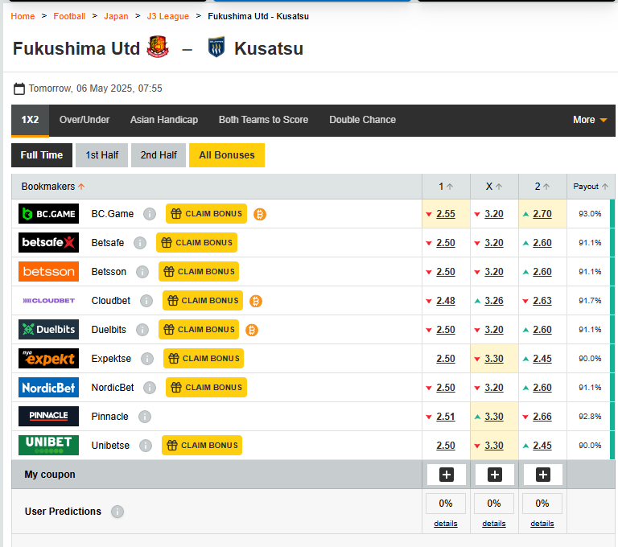Open NordicBet info icon

150,388
